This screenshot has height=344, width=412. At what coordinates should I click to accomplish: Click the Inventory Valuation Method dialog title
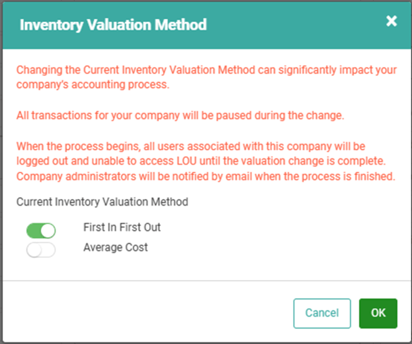point(113,25)
